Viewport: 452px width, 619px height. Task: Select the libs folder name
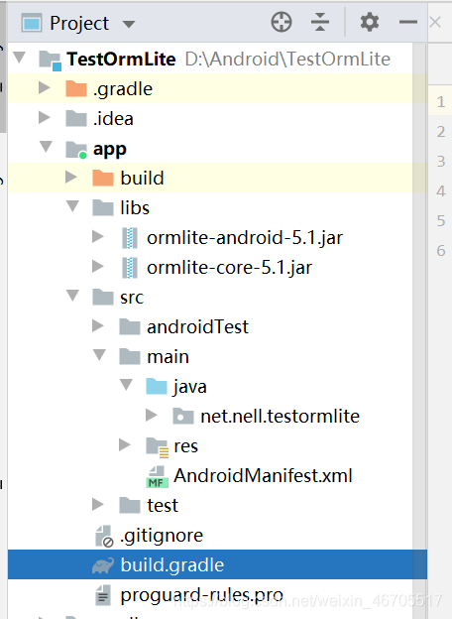point(135,207)
